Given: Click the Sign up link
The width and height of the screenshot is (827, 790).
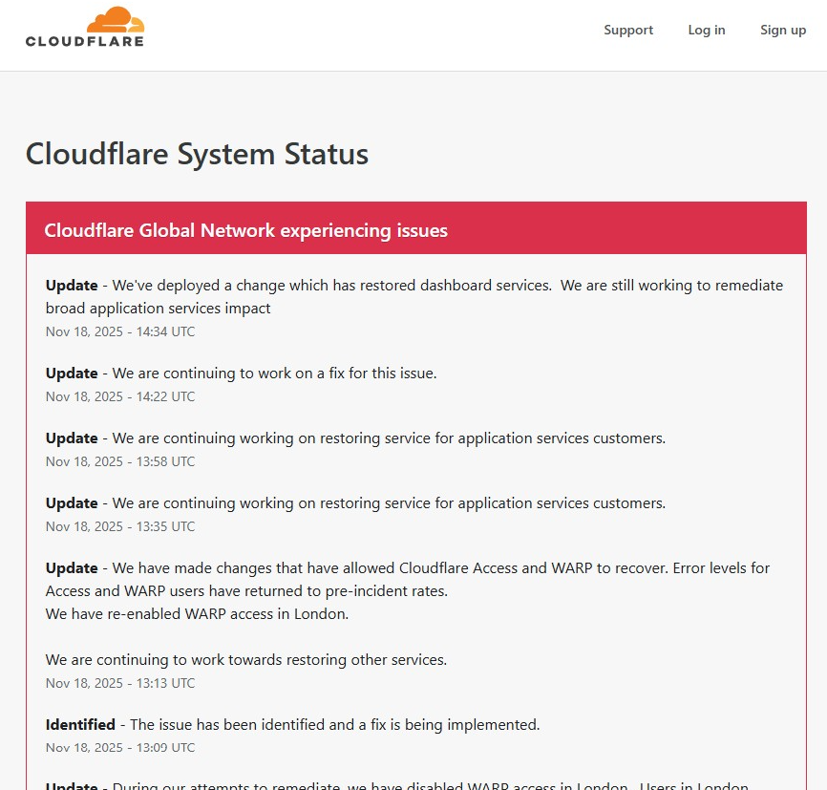Looking at the screenshot, I should [x=782, y=30].
